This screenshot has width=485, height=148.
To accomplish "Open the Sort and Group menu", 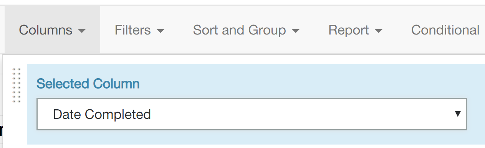I will tap(246, 30).
